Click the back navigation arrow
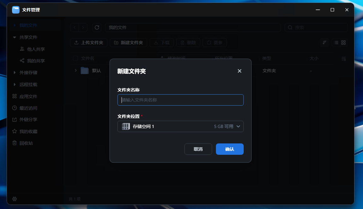 (x=74, y=27)
